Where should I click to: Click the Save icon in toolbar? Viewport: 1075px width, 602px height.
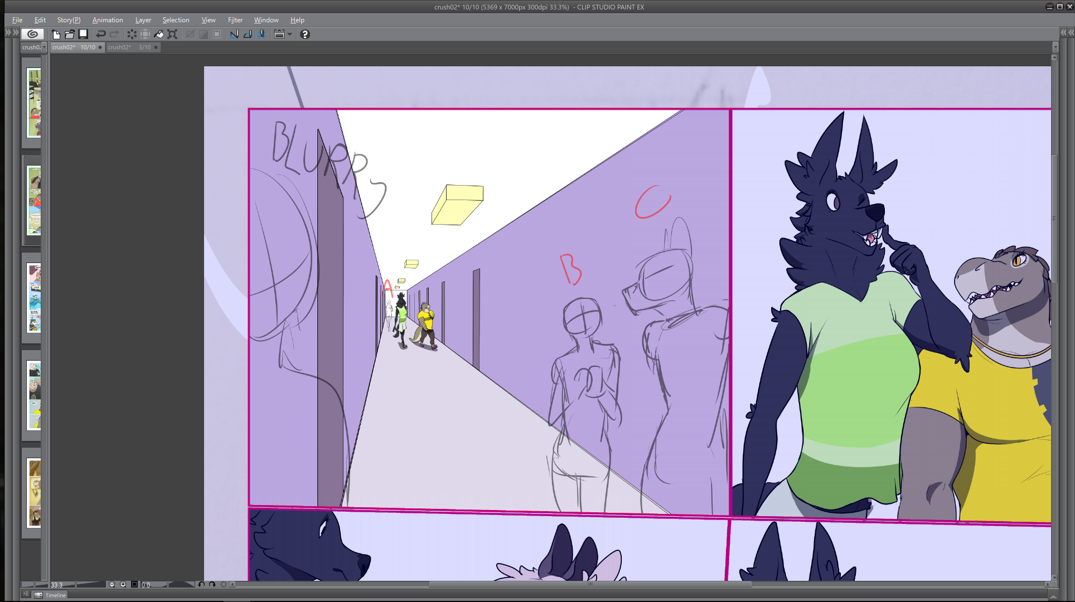click(83, 34)
